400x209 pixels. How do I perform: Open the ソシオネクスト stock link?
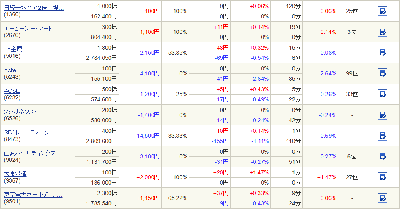click(20, 112)
